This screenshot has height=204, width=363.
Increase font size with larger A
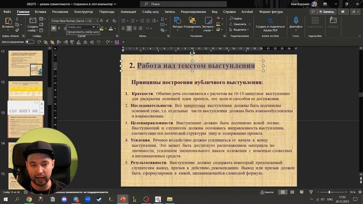pyautogui.click(x=102, y=21)
